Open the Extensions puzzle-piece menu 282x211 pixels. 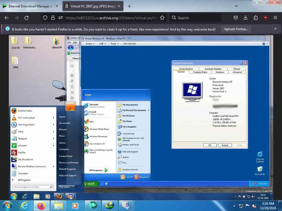256,18
